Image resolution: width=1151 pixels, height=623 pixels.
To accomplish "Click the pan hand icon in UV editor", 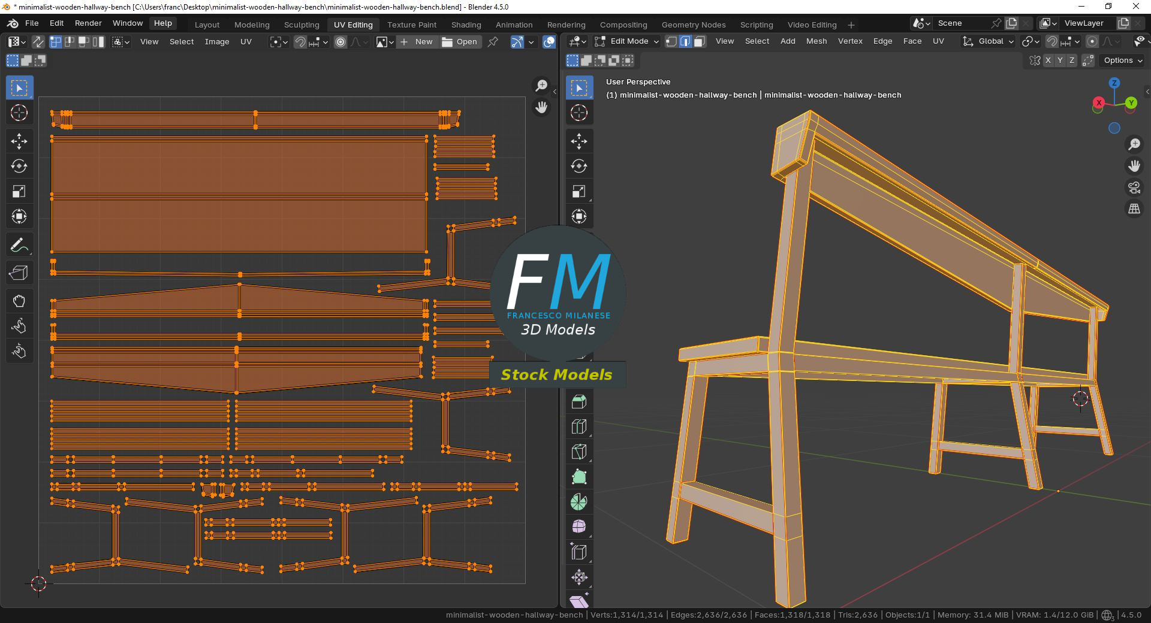I will 541,108.
